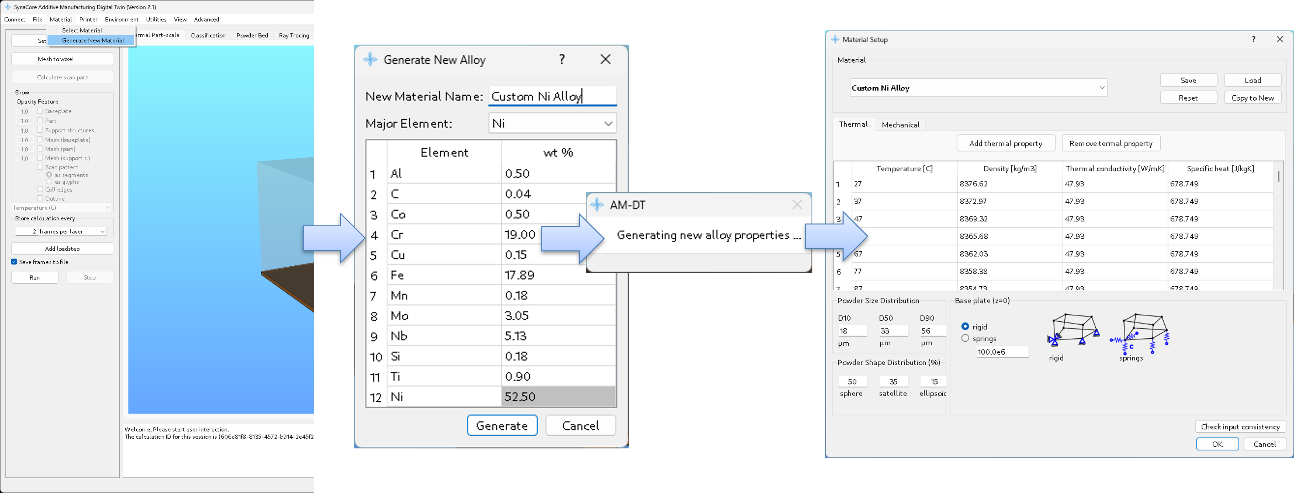Open the Utilities menu
The image size is (1294, 493).
(x=156, y=20)
